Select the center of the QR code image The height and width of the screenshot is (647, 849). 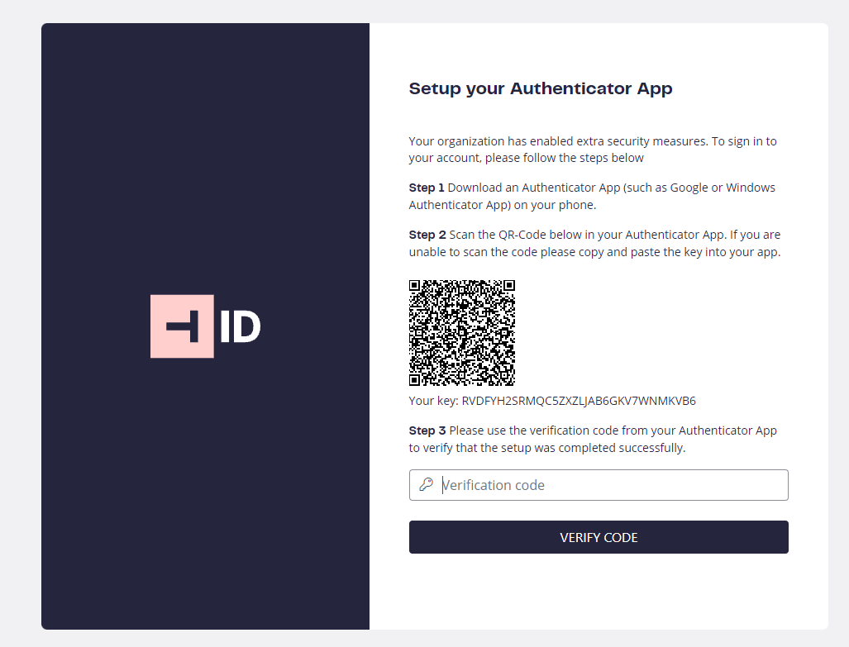(462, 332)
